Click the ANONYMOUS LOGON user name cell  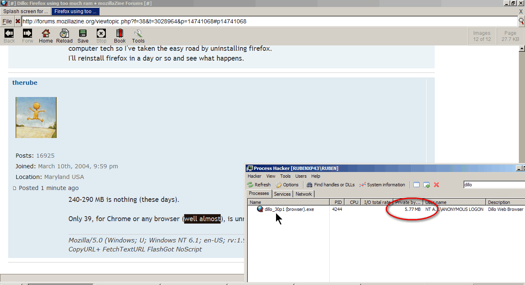454,209
